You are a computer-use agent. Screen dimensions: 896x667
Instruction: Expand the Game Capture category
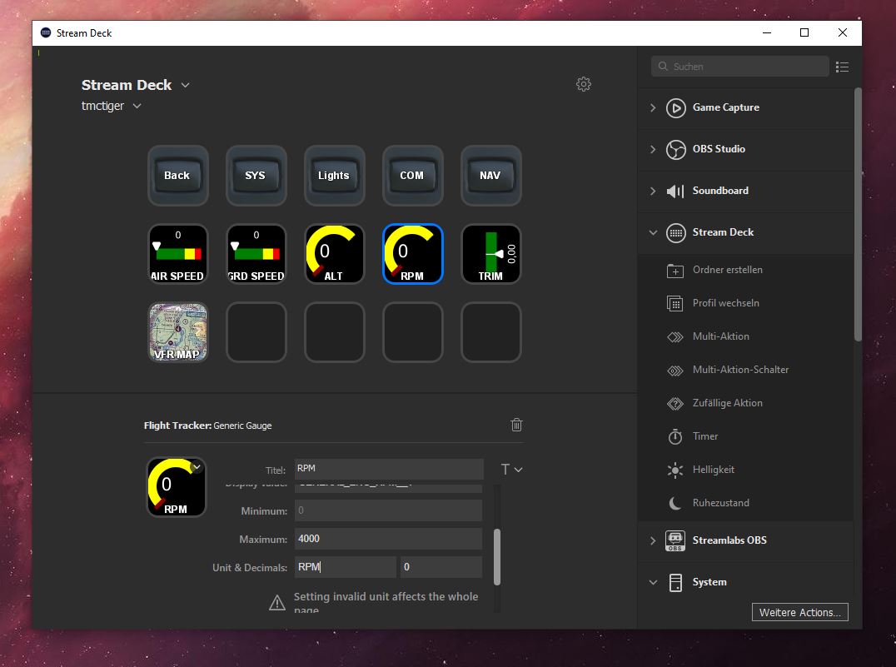pyautogui.click(x=653, y=107)
